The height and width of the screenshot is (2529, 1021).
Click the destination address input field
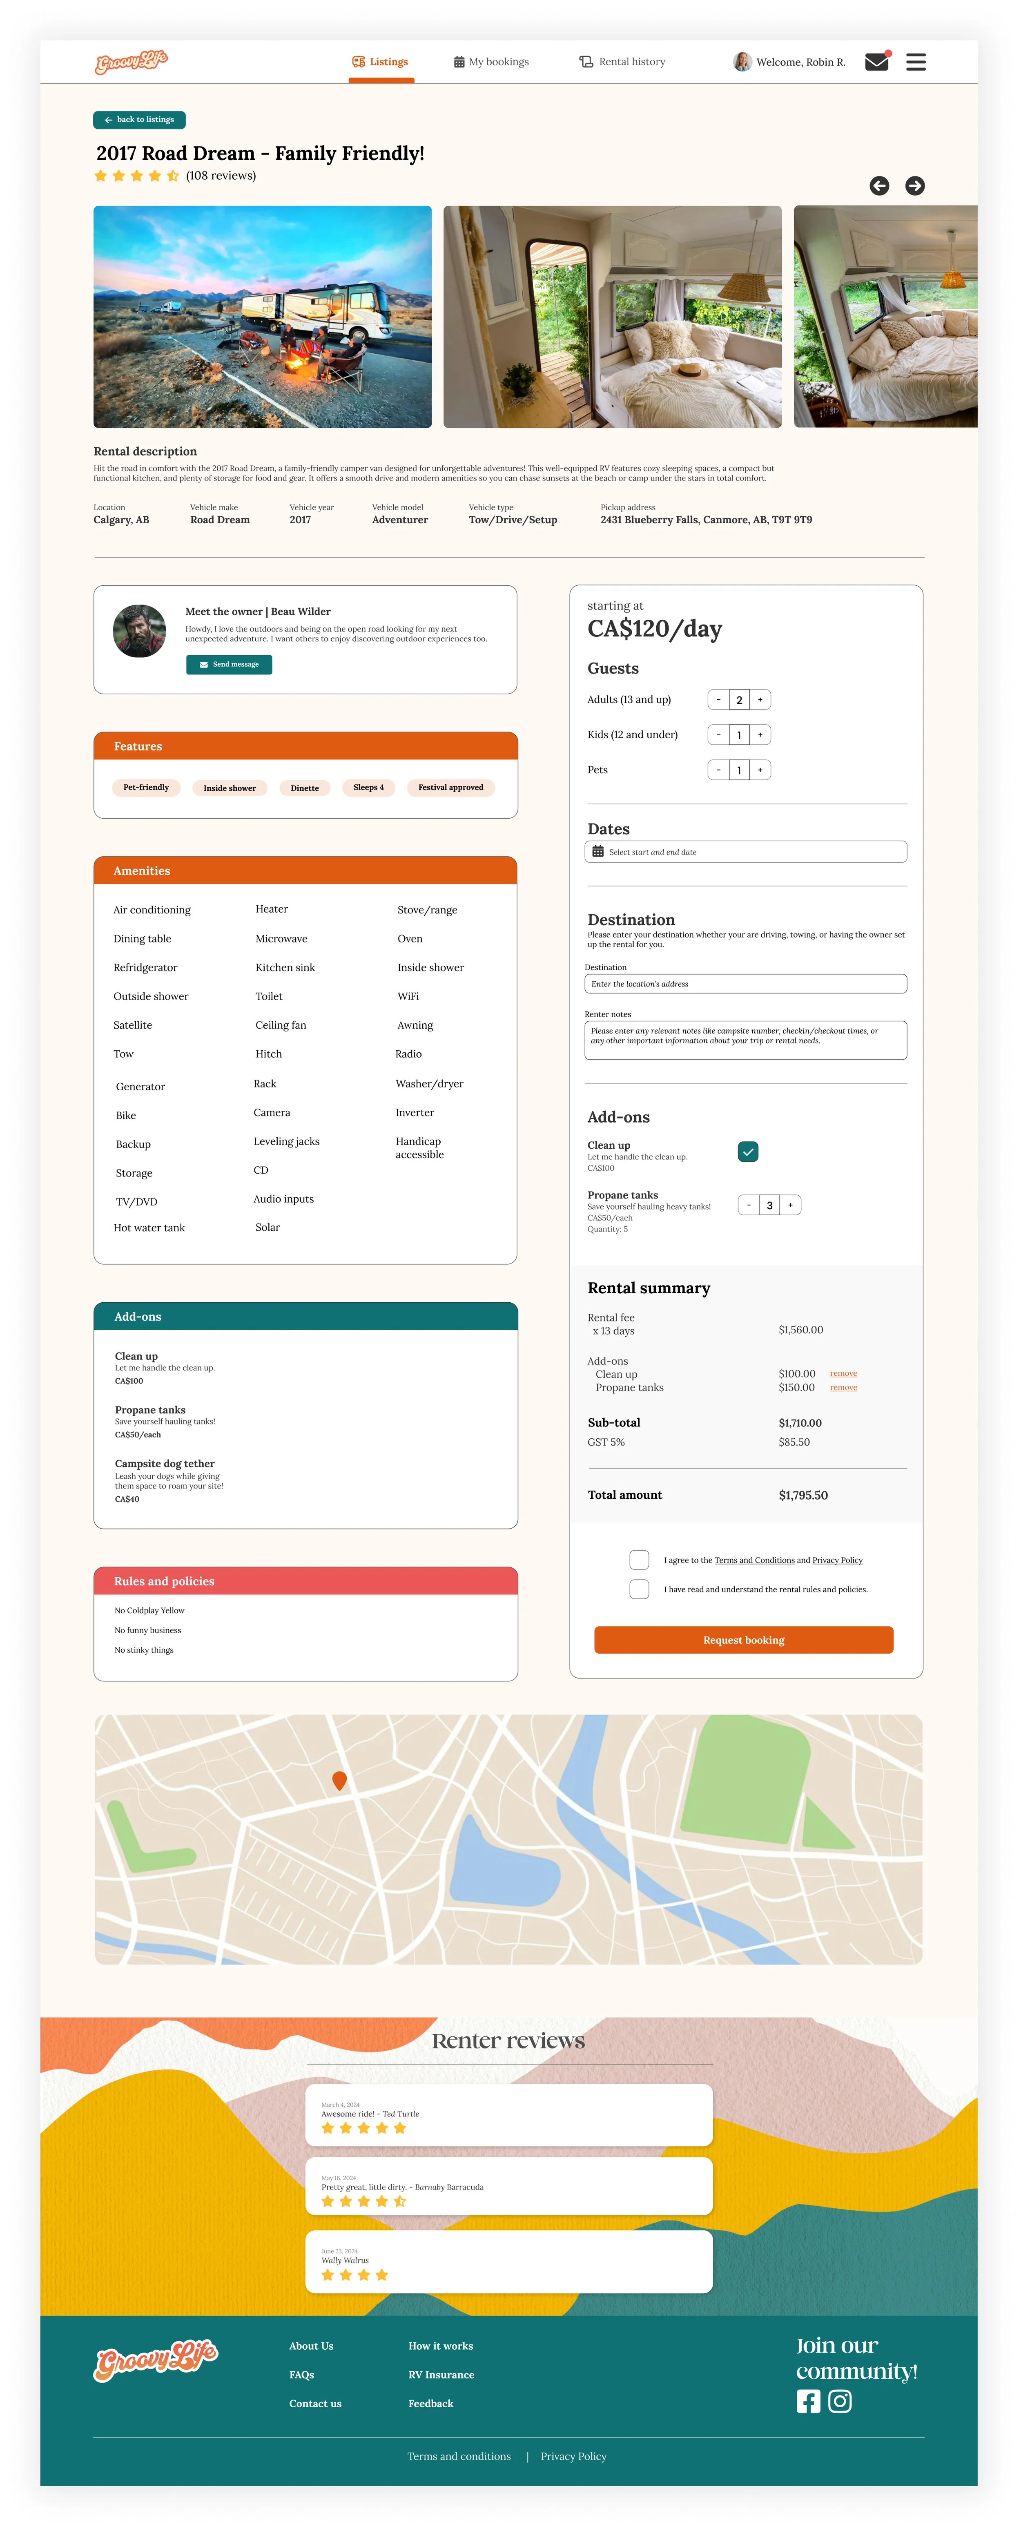click(x=745, y=984)
